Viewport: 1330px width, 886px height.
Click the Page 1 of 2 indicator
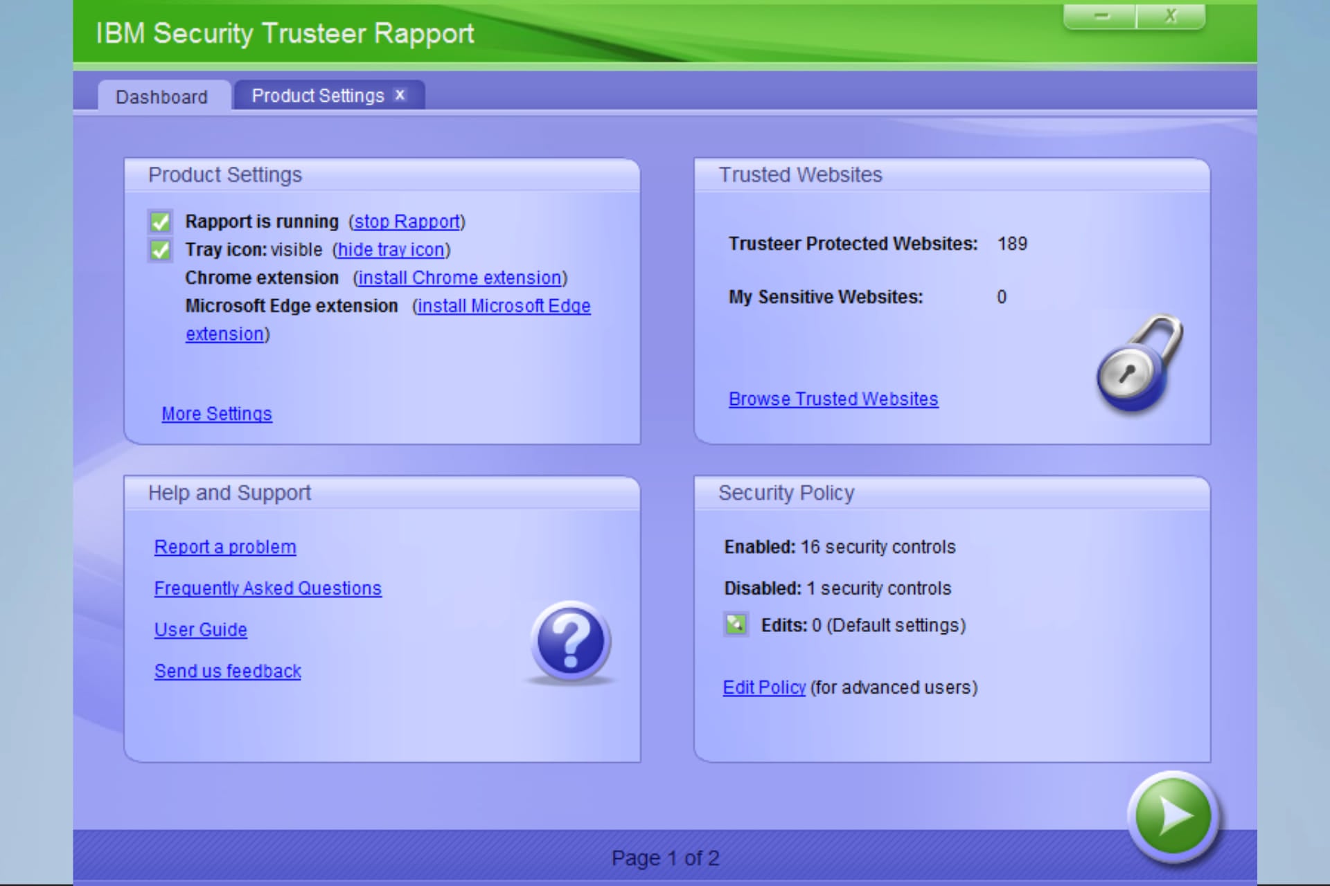point(665,858)
